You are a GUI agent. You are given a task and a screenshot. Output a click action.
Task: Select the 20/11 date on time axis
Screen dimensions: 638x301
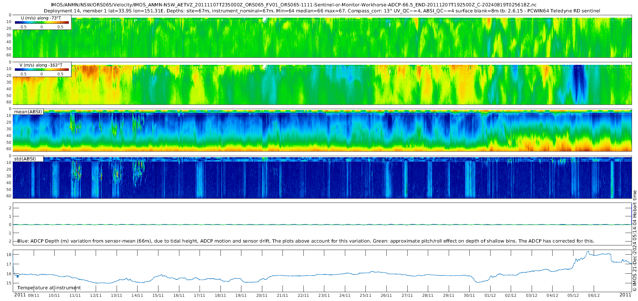coord(262,295)
